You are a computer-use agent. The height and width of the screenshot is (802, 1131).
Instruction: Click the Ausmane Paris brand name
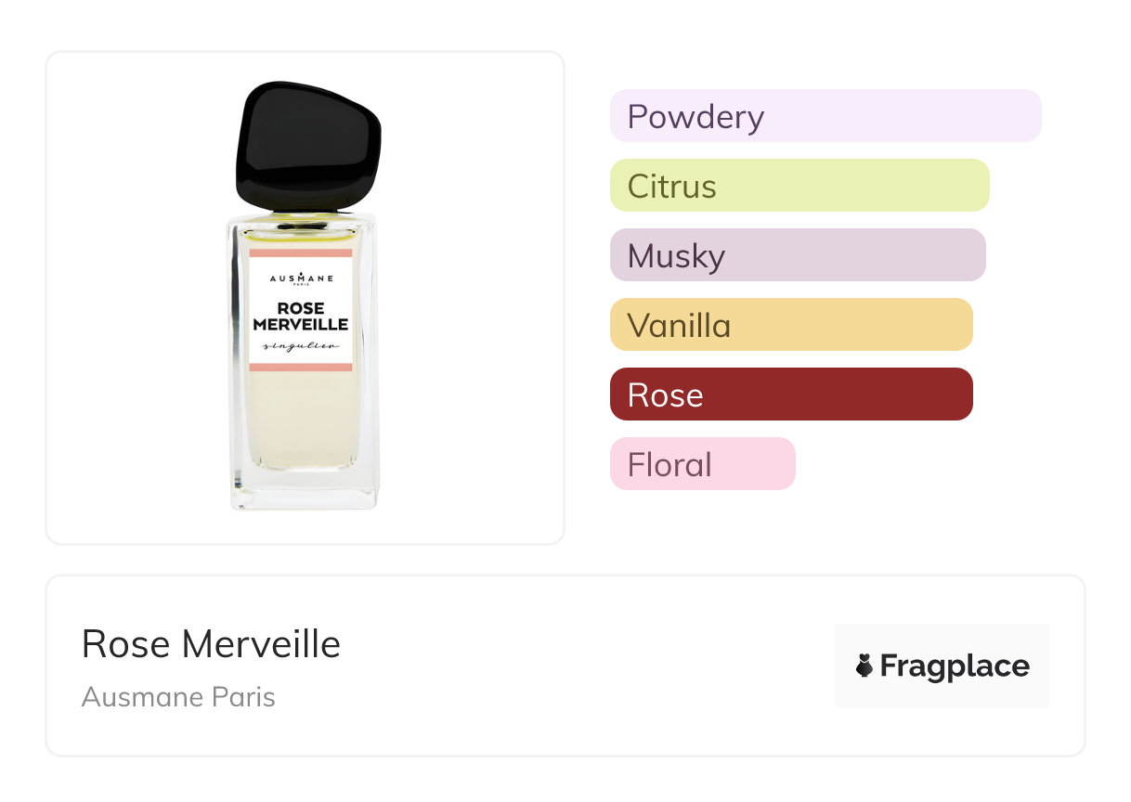click(x=178, y=696)
